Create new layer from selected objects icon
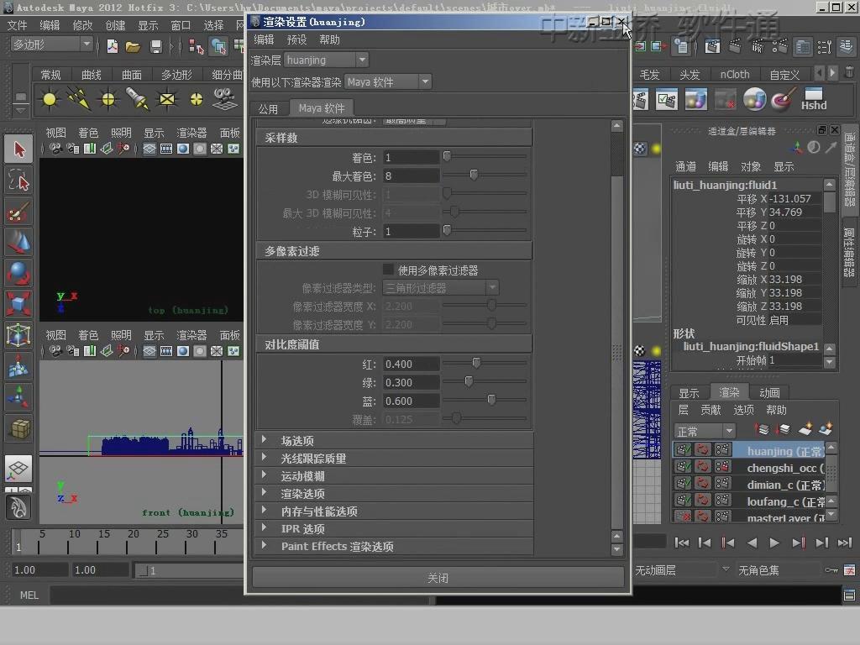This screenshot has height=645, width=860. click(x=826, y=429)
